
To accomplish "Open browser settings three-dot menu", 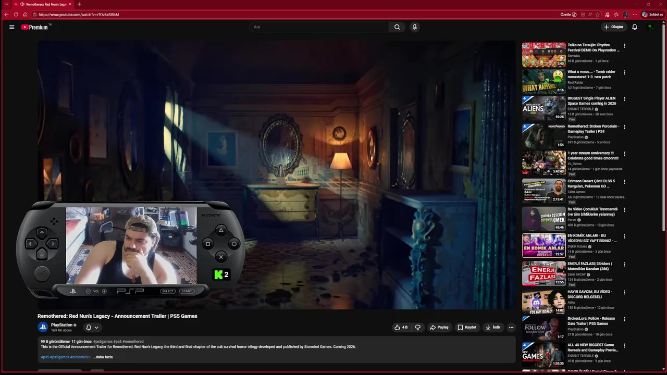I will pos(635,15).
